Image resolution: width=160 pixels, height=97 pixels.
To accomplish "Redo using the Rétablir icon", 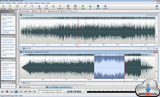I will [32, 7].
